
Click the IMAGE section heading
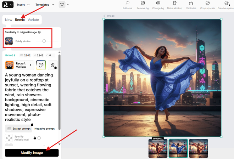tap(10, 56)
